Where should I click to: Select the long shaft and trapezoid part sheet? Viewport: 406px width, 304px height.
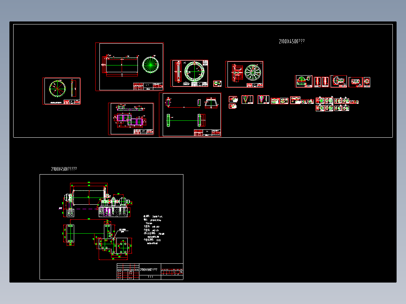tap(190, 115)
